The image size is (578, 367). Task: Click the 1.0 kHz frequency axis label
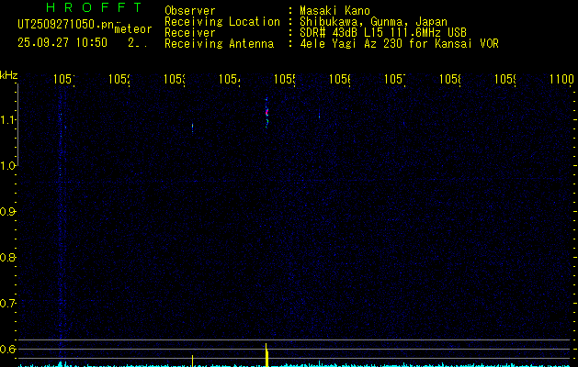7,166
